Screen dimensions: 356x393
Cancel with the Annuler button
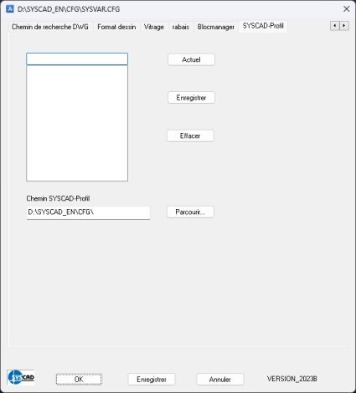pyautogui.click(x=220, y=380)
